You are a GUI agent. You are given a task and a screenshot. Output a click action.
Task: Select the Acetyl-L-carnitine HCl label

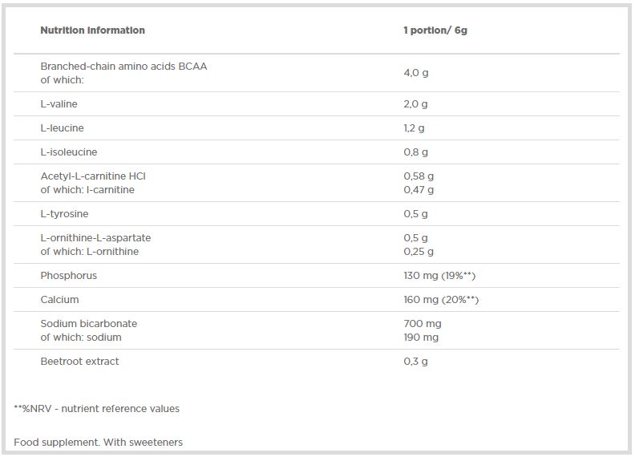(x=93, y=176)
